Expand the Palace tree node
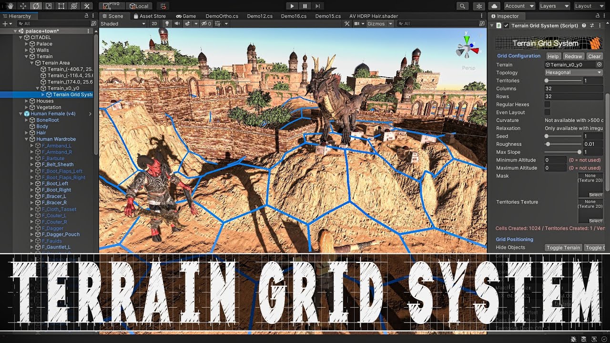610x343 pixels. pos(27,44)
